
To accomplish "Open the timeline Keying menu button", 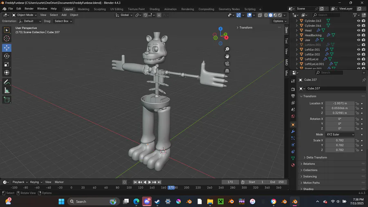I will click(36, 182).
